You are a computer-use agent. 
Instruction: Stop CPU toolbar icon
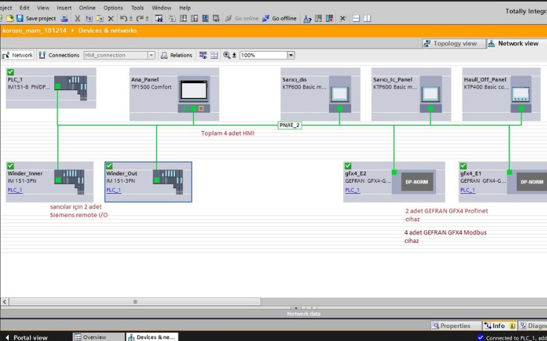click(x=330, y=18)
